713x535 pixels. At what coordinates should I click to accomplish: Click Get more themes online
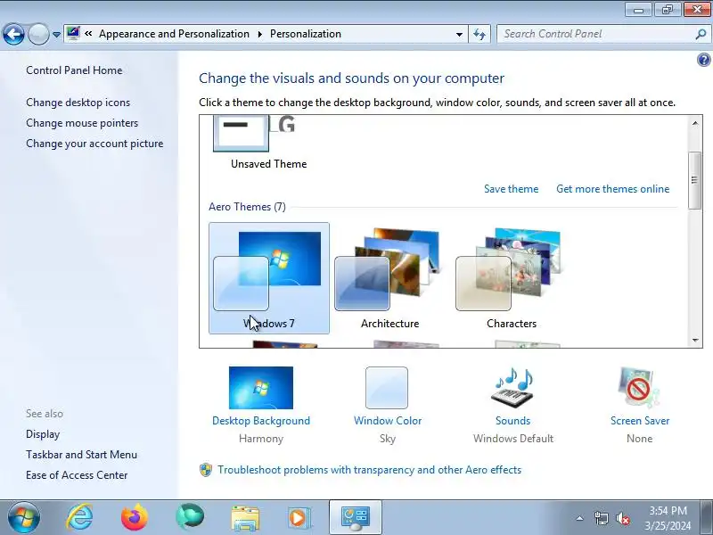613,189
